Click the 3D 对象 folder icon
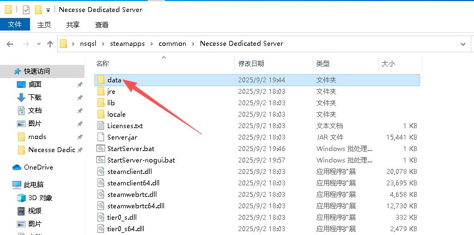The width and height of the screenshot is (474, 235). (21, 197)
